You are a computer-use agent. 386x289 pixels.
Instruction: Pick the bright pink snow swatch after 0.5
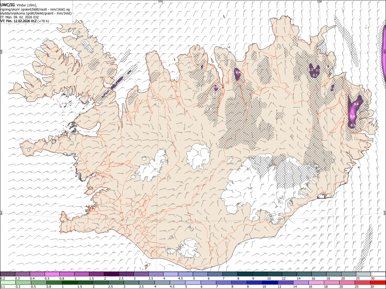coord(52,274)
